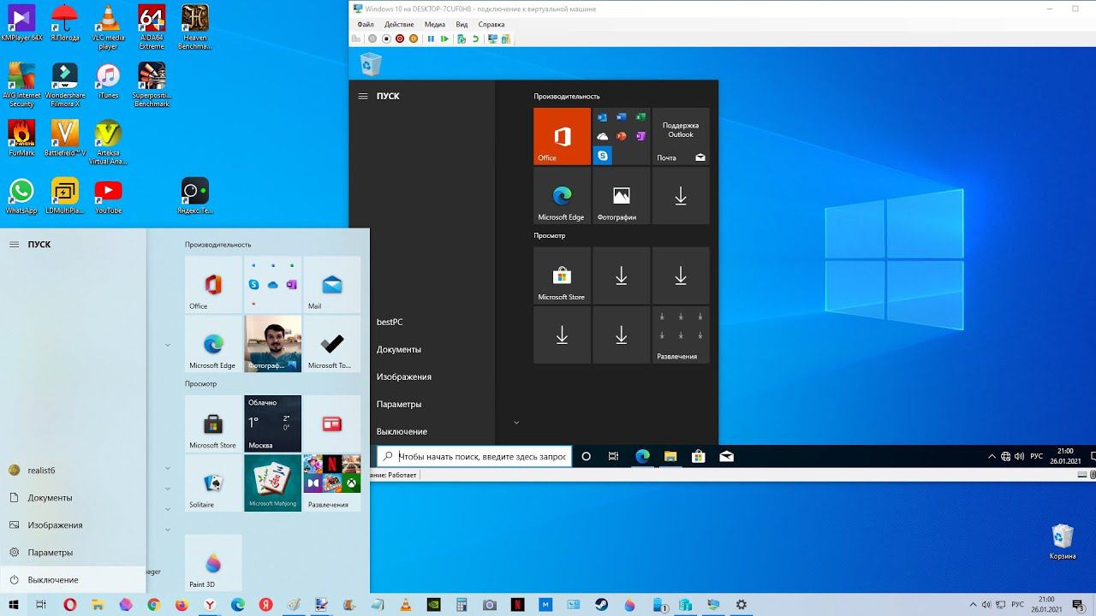Click the host Windows Start button
Screen dimensions: 1096x616
pyautogui.click(x=14, y=605)
